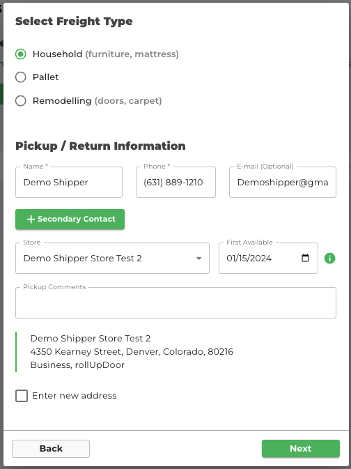The width and height of the screenshot is (351, 469).
Task: Click into the Name field
Action: point(69,182)
